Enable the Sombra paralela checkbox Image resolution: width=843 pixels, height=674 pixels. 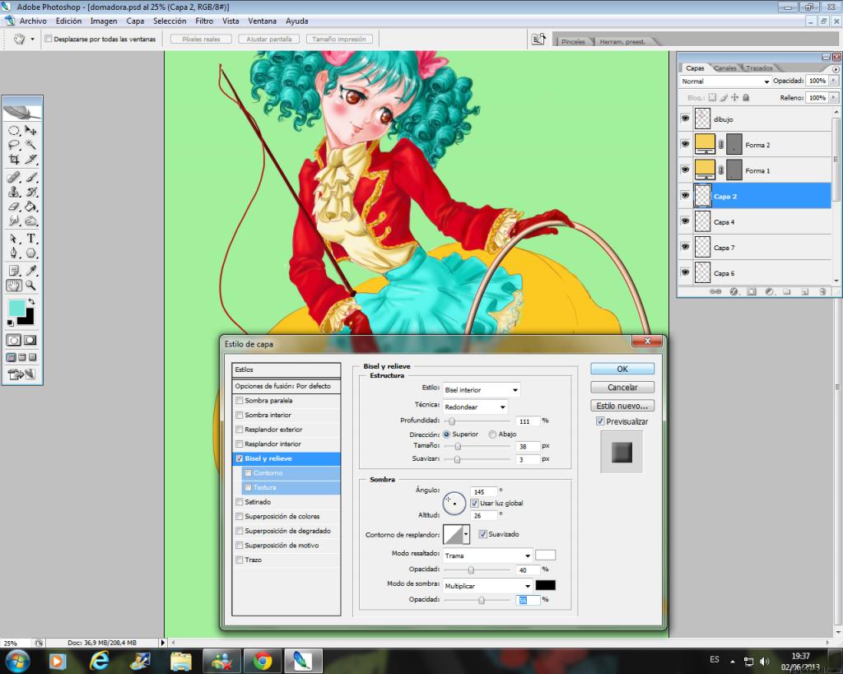(x=240, y=401)
